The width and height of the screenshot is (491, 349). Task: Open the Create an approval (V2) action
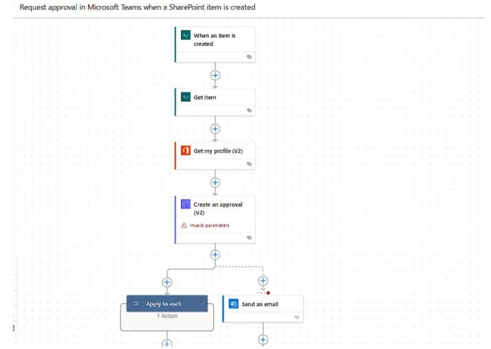pyautogui.click(x=215, y=220)
